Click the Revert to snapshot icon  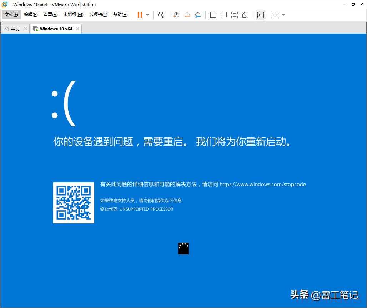[187, 15]
